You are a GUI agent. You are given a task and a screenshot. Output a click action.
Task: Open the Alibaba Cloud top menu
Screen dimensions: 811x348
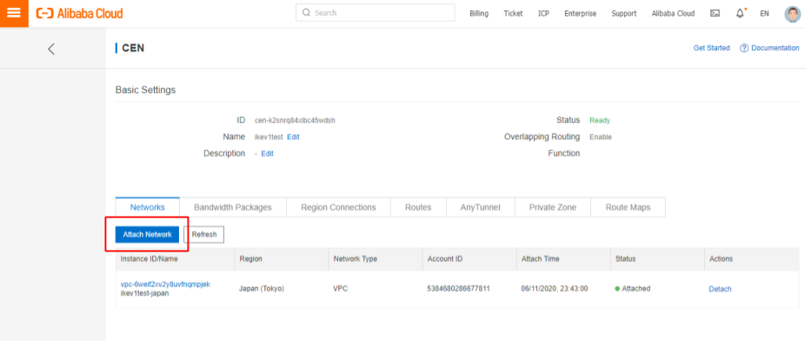(673, 13)
